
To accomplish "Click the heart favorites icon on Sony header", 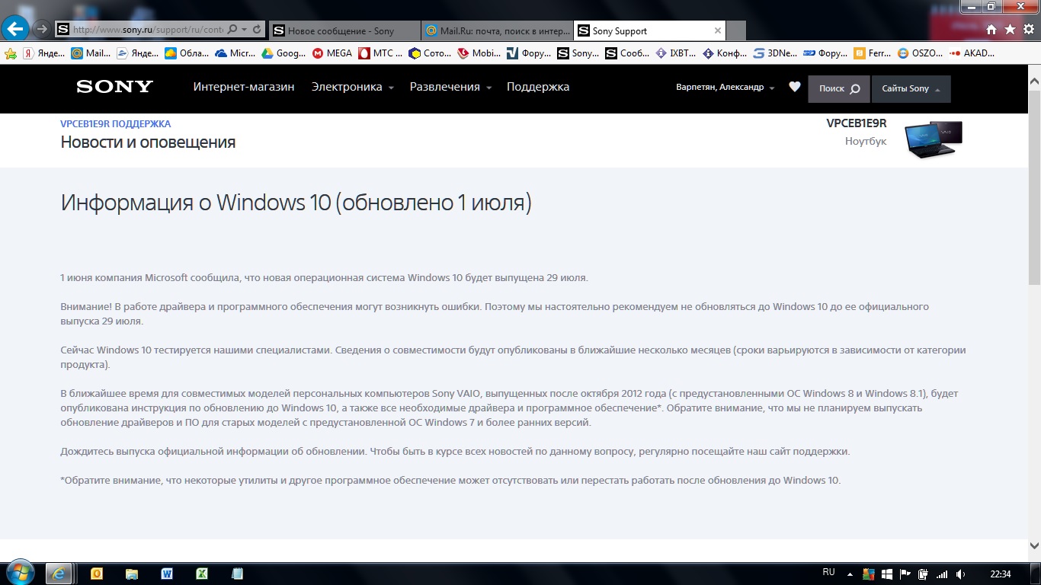I will point(794,88).
